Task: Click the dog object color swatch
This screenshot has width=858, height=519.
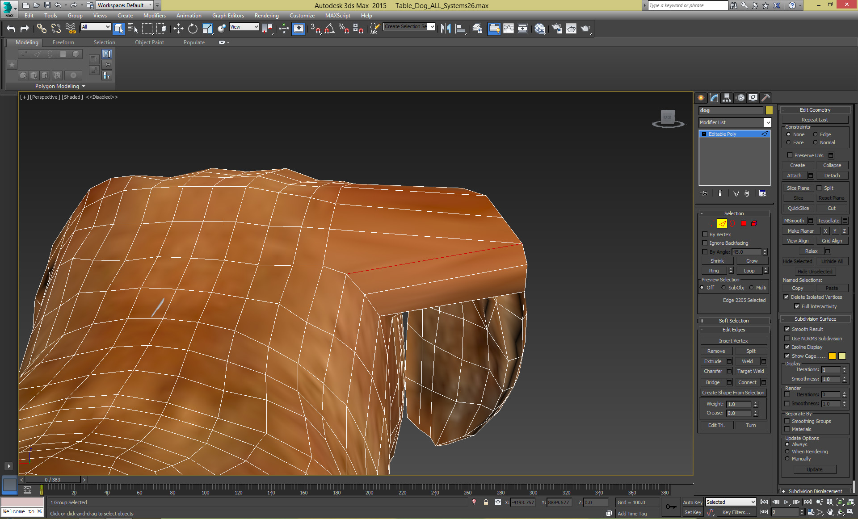Action: click(x=769, y=110)
